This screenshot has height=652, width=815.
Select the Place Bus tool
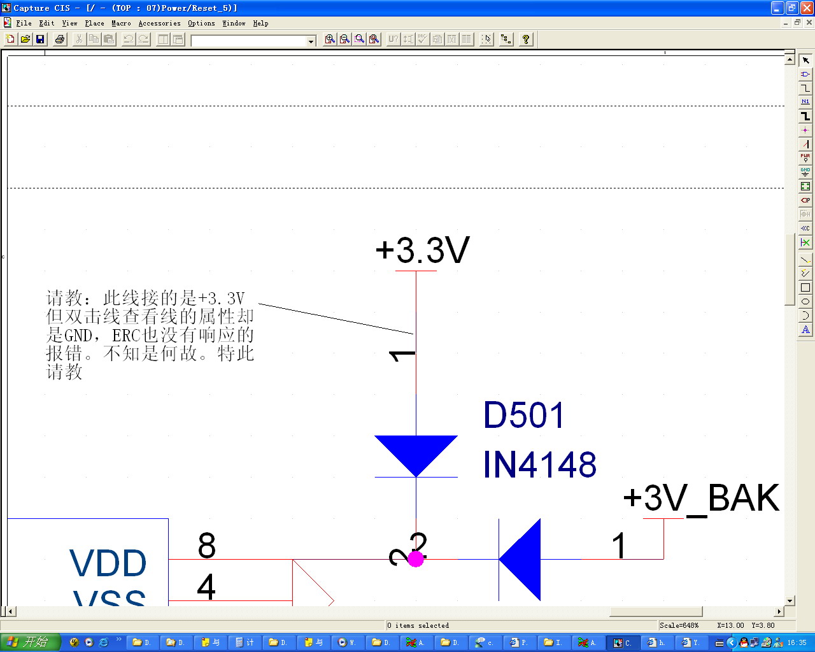click(x=805, y=116)
